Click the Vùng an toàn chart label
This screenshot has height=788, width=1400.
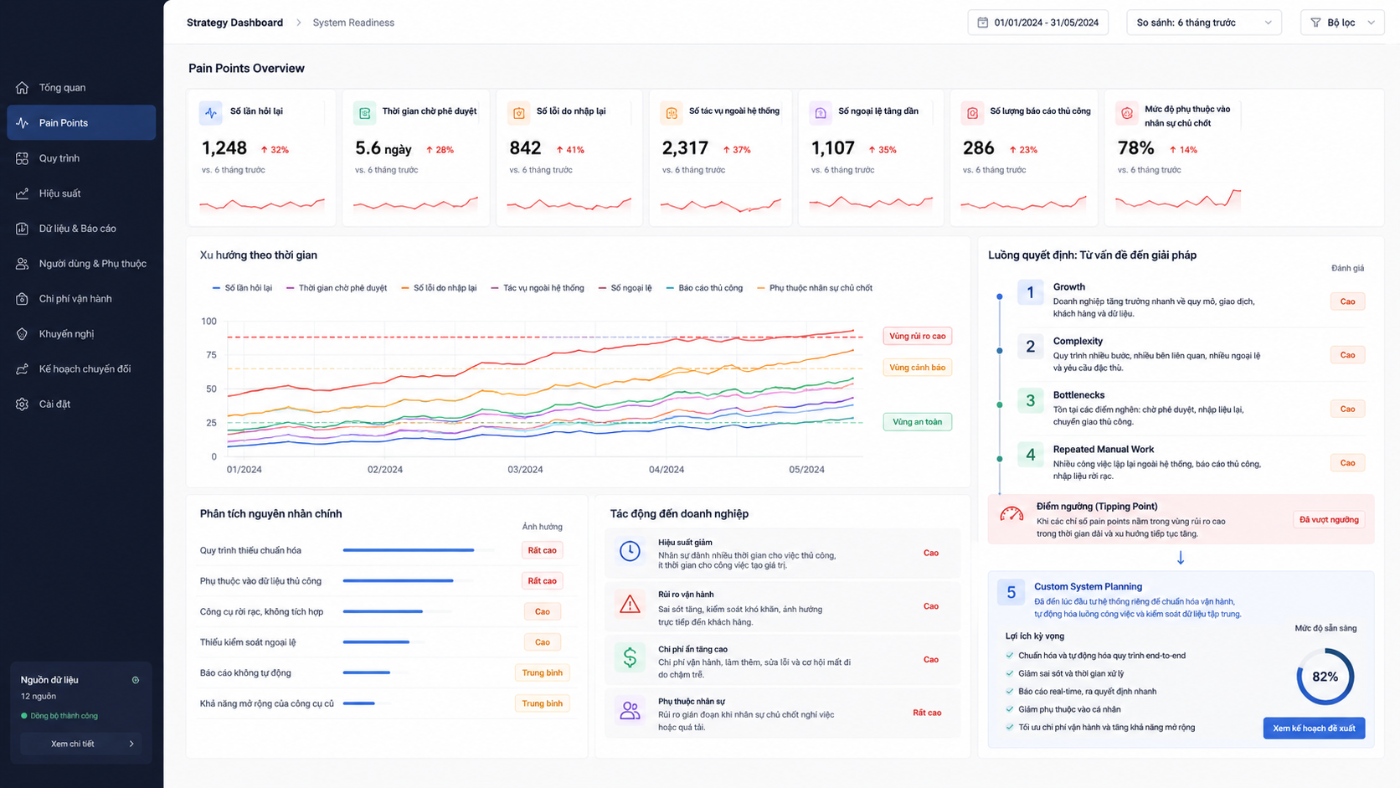pos(917,422)
